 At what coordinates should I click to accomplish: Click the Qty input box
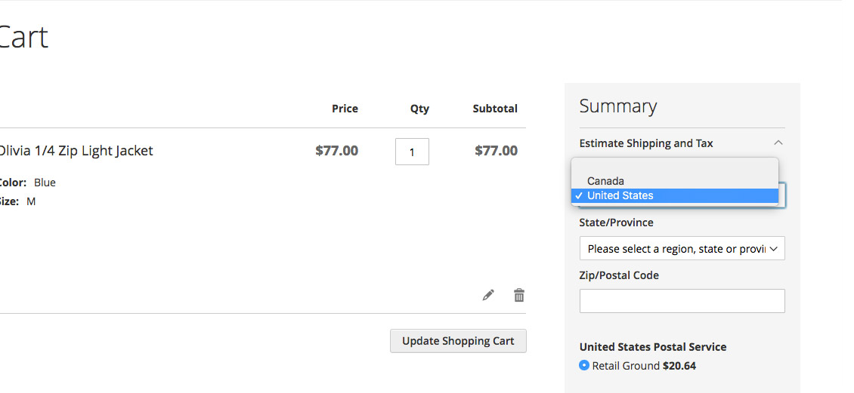point(412,152)
